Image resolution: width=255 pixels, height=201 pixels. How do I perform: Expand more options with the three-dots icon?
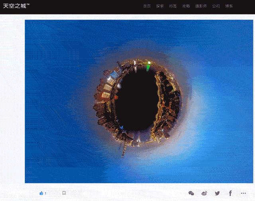pyautogui.click(x=243, y=193)
